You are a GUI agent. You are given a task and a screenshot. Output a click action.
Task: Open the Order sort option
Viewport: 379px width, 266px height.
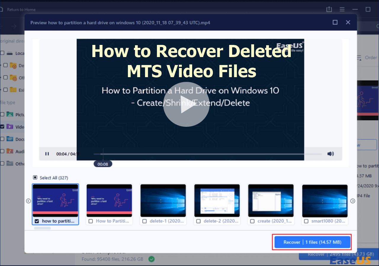point(367,57)
